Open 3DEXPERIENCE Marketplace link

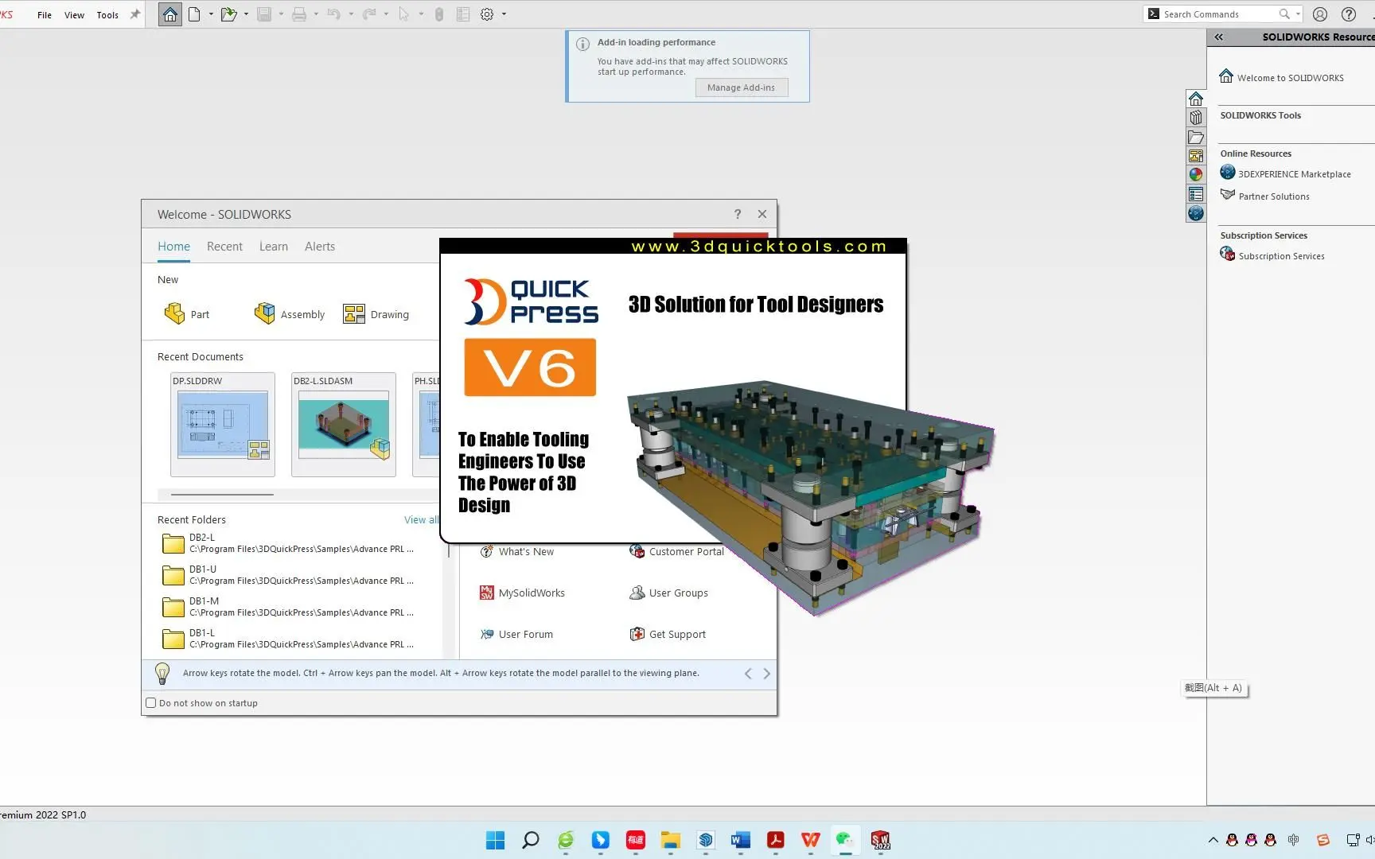pyautogui.click(x=1285, y=173)
